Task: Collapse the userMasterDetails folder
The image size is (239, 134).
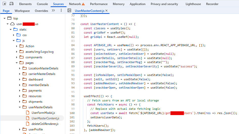Action: pyautogui.click(x=20, y=107)
